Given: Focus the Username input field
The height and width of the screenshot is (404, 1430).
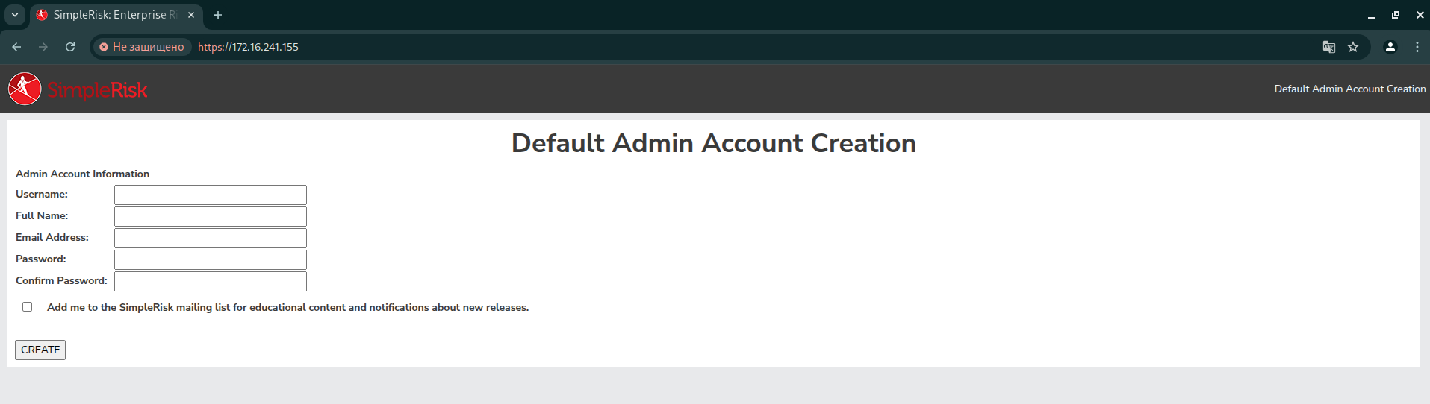Looking at the screenshot, I should [211, 195].
